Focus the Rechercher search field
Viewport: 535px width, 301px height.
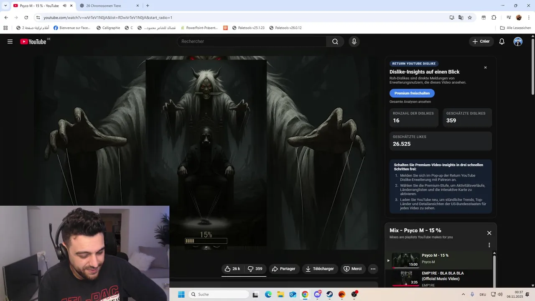[252, 41]
